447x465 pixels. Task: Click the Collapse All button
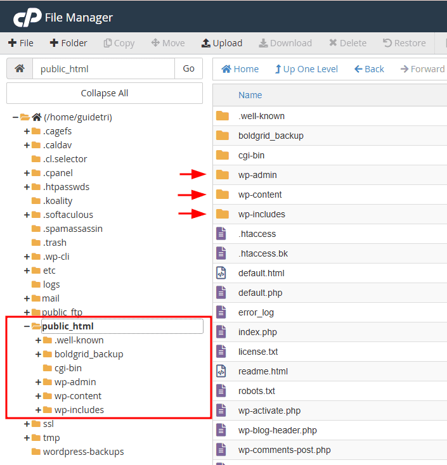105,93
